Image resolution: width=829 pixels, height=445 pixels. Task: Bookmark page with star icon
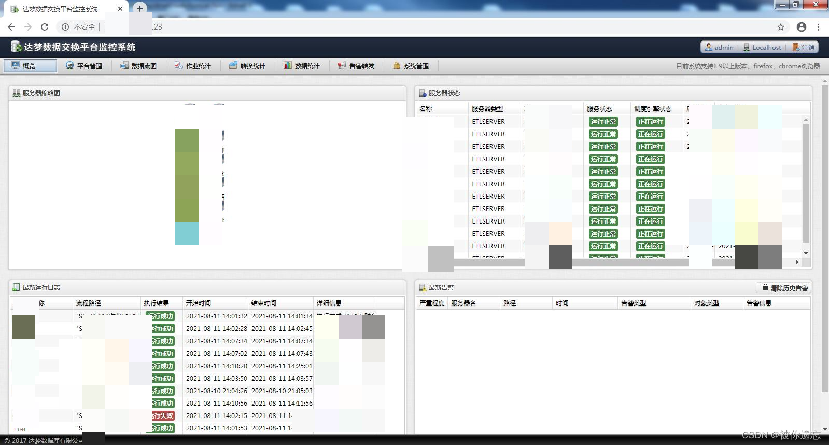[x=781, y=27]
